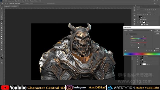
Task: Open the layer blend mode dropdown
Action: 142,12
